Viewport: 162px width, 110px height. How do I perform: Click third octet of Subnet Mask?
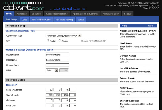65,95
